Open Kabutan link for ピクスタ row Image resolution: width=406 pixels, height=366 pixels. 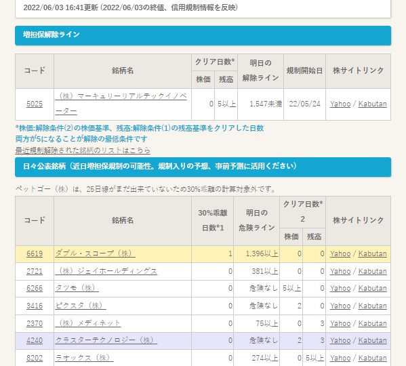(x=372, y=306)
